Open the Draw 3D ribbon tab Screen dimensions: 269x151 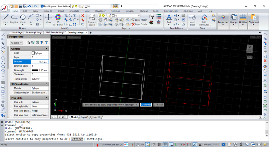[x=48, y=11]
